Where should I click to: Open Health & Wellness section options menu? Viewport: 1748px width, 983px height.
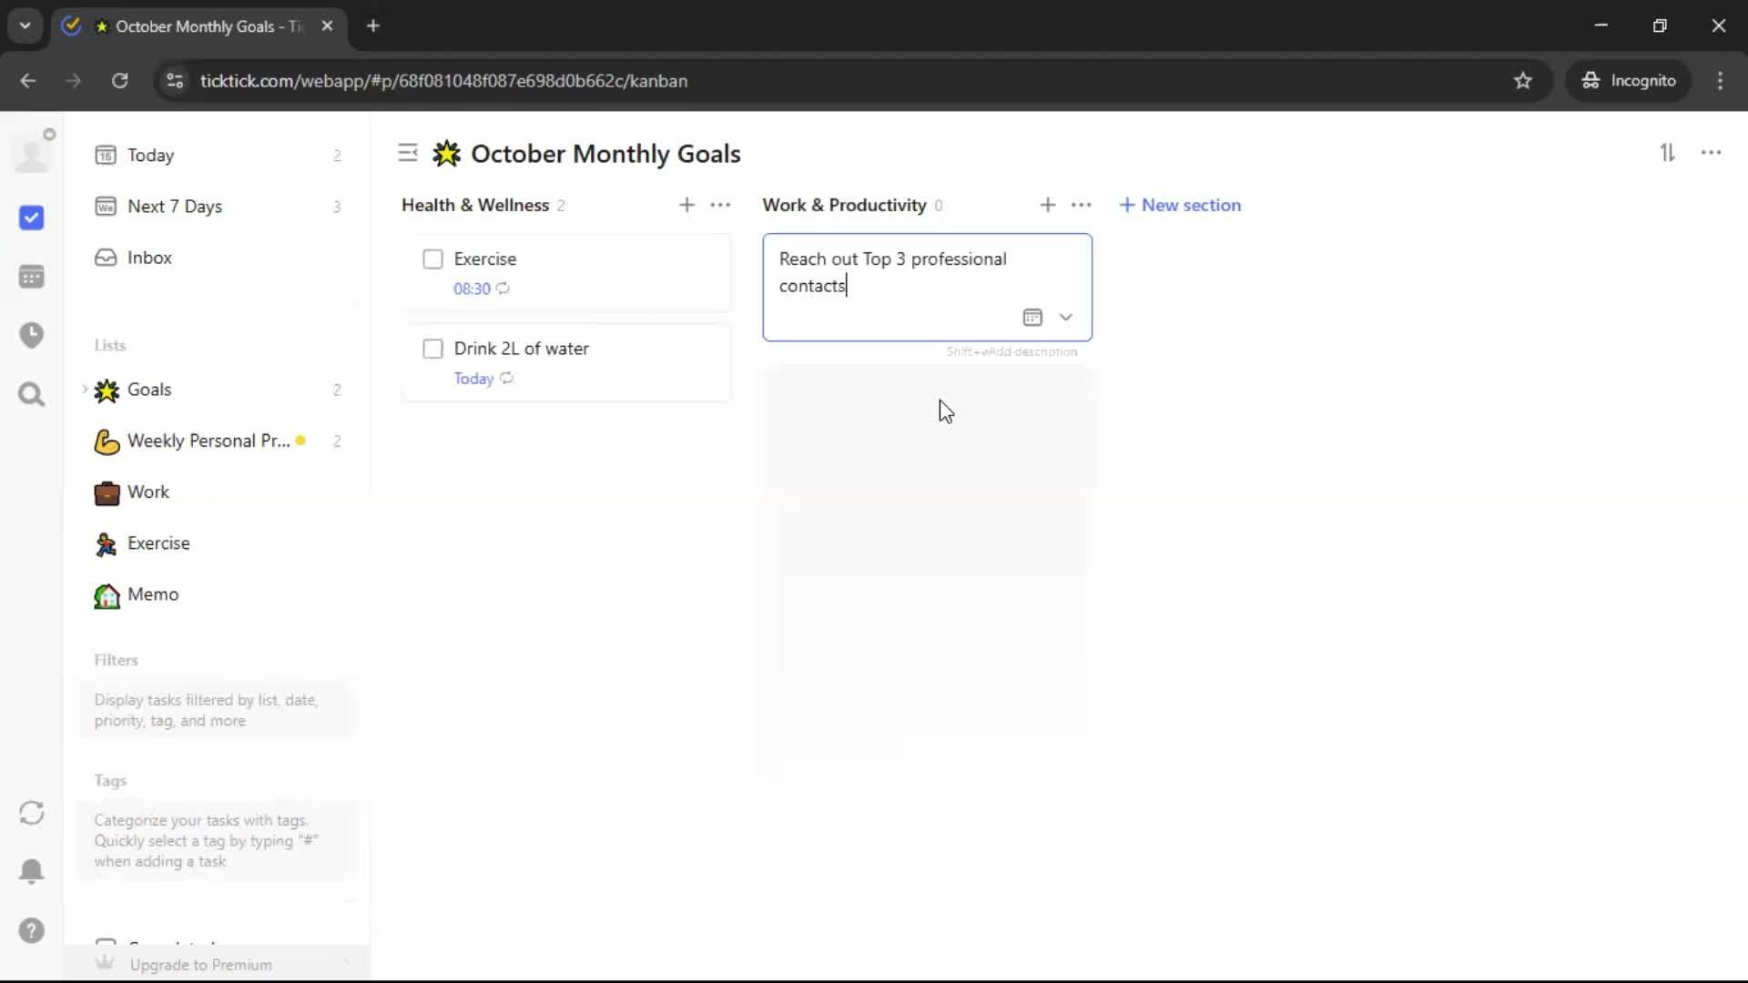coord(720,205)
